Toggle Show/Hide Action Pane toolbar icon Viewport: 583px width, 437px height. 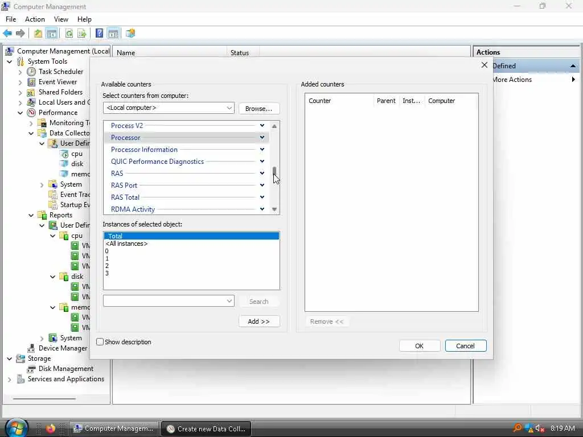(113, 34)
